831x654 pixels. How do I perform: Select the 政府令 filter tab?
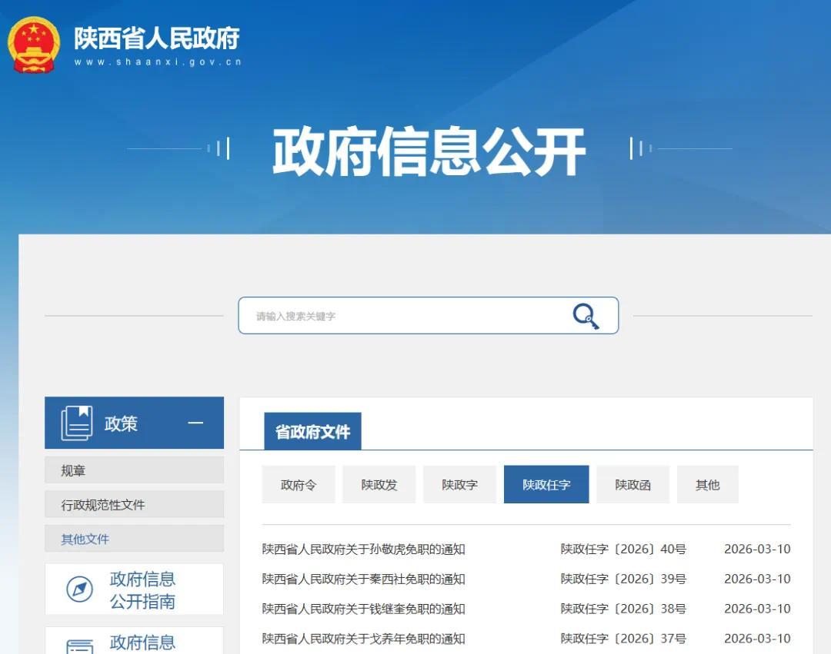click(298, 484)
